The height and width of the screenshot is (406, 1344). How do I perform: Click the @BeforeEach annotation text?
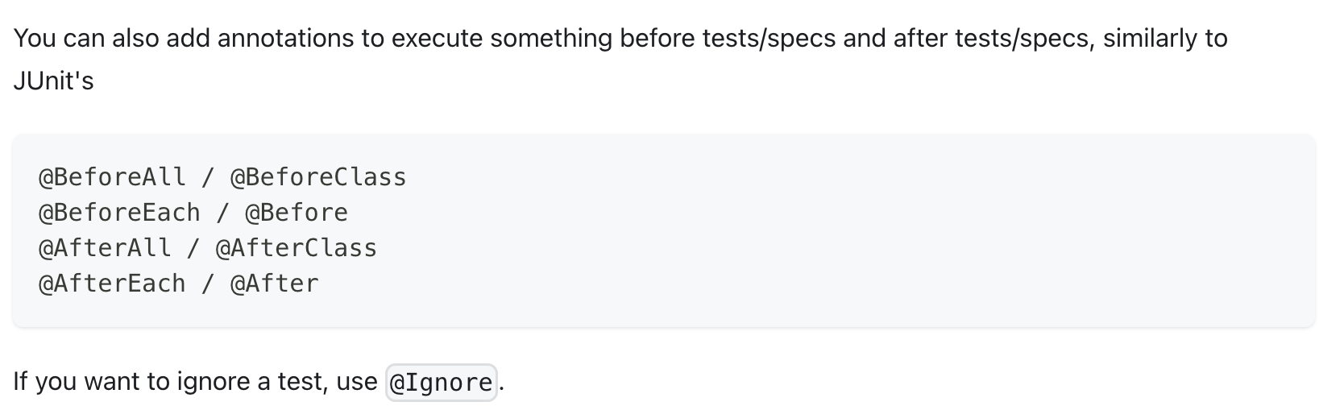coord(119,213)
